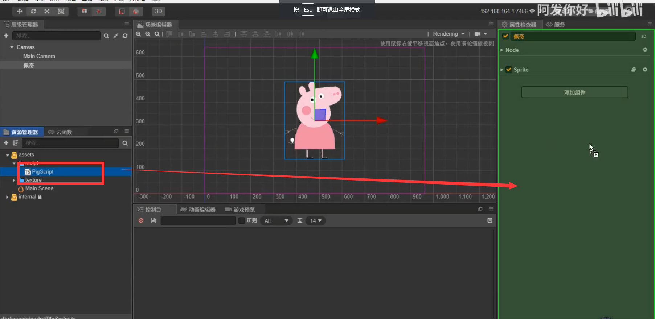Open the scene editor panel menu
The height and width of the screenshot is (319, 655).
pyautogui.click(x=491, y=24)
